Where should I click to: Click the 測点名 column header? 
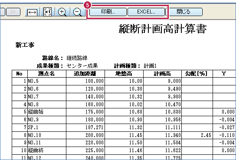point(47,74)
